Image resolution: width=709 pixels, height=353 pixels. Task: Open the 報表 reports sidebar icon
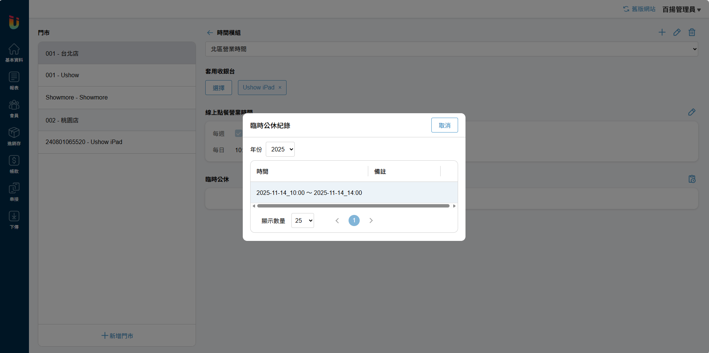(x=14, y=81)
